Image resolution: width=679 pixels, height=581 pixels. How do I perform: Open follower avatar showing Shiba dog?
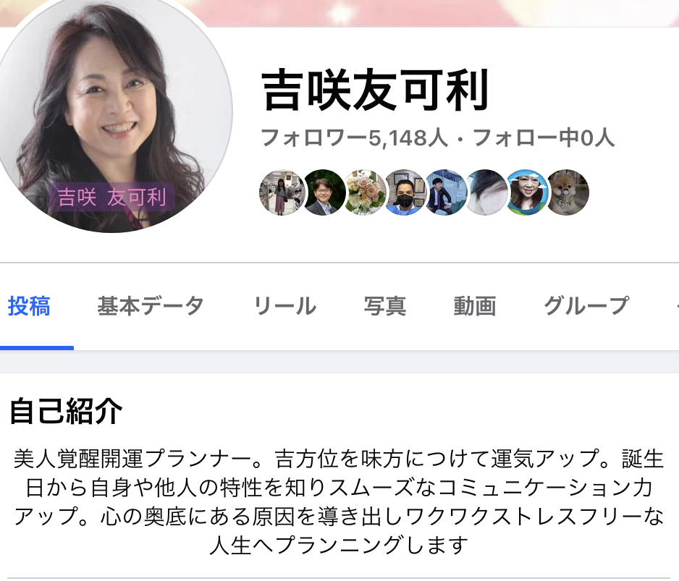[568, 192]
